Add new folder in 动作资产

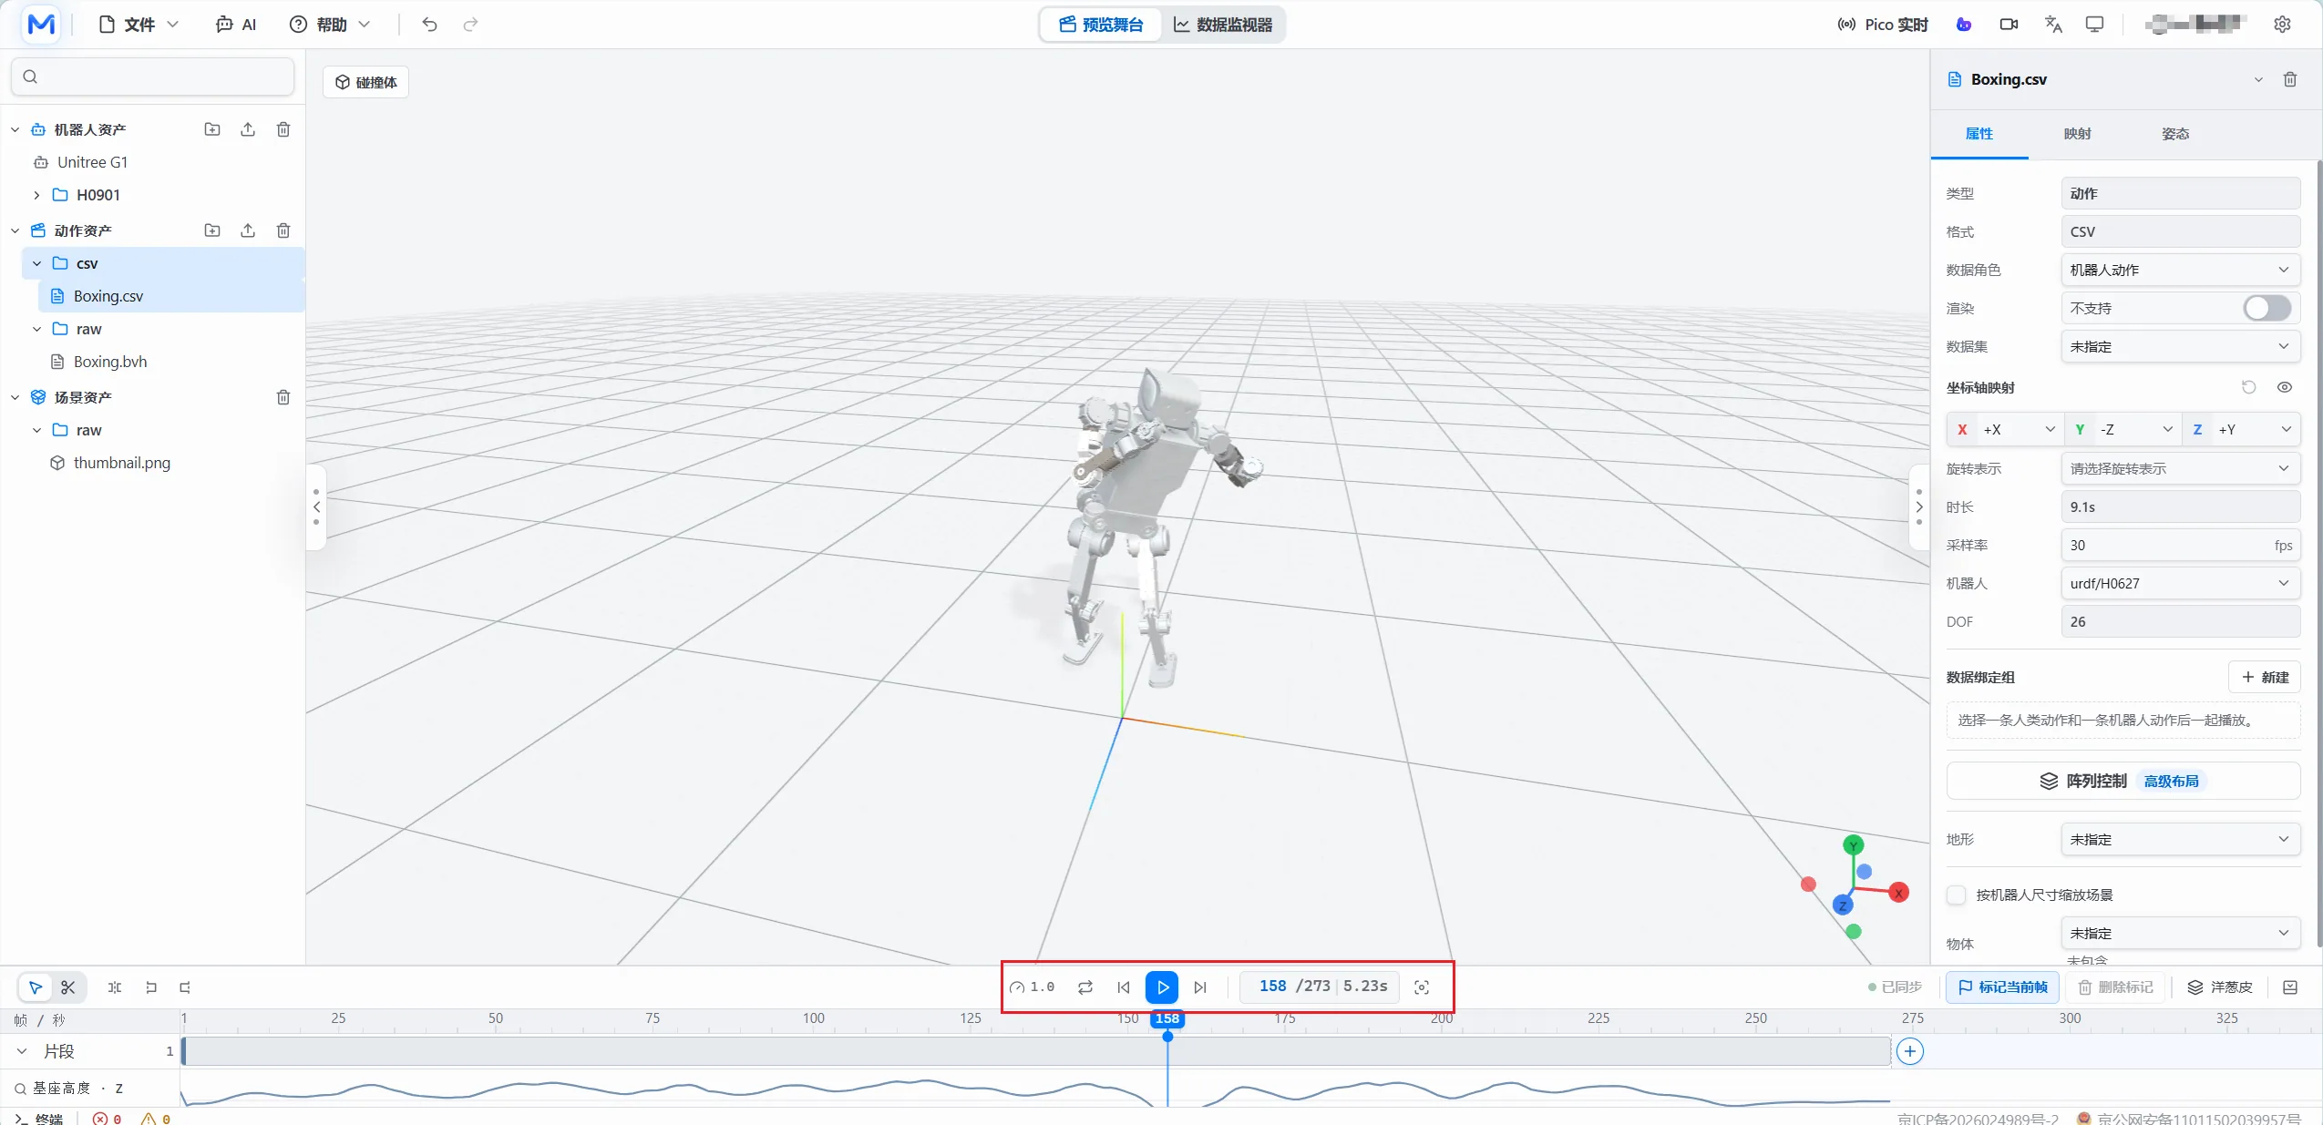pyautogui.click(x=212, y=230)
